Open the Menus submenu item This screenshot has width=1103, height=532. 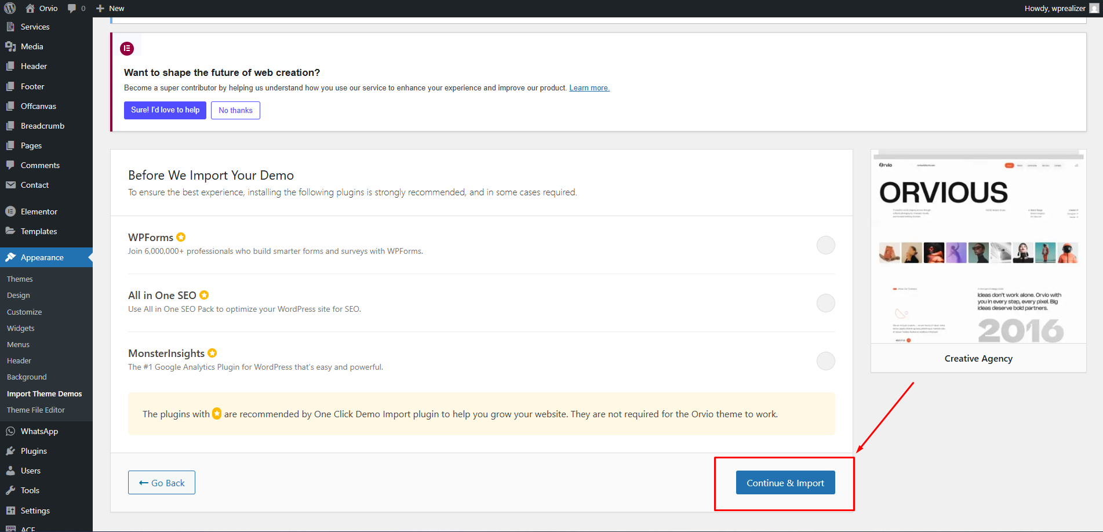click(x=18, y=344)
